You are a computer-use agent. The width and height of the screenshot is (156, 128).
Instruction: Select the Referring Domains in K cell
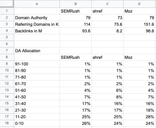[37, 24]
